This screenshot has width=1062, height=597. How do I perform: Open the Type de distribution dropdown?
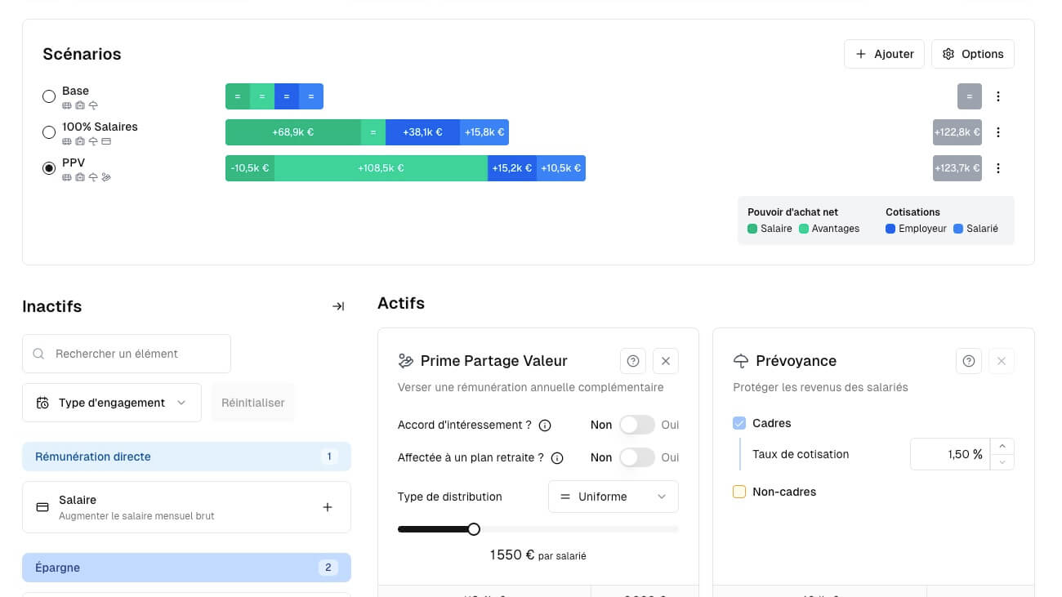(613, 497)
